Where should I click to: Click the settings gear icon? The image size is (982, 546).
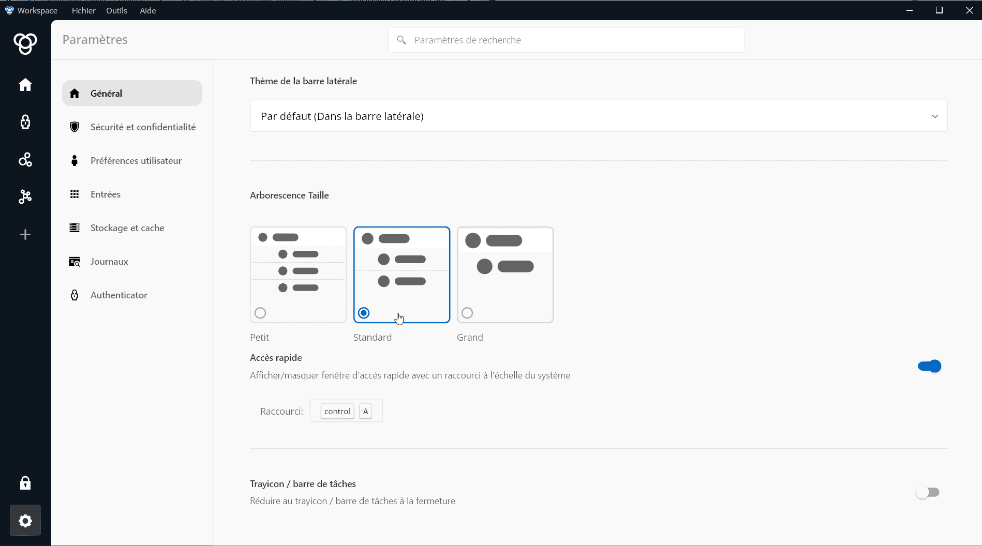point(25,521)
